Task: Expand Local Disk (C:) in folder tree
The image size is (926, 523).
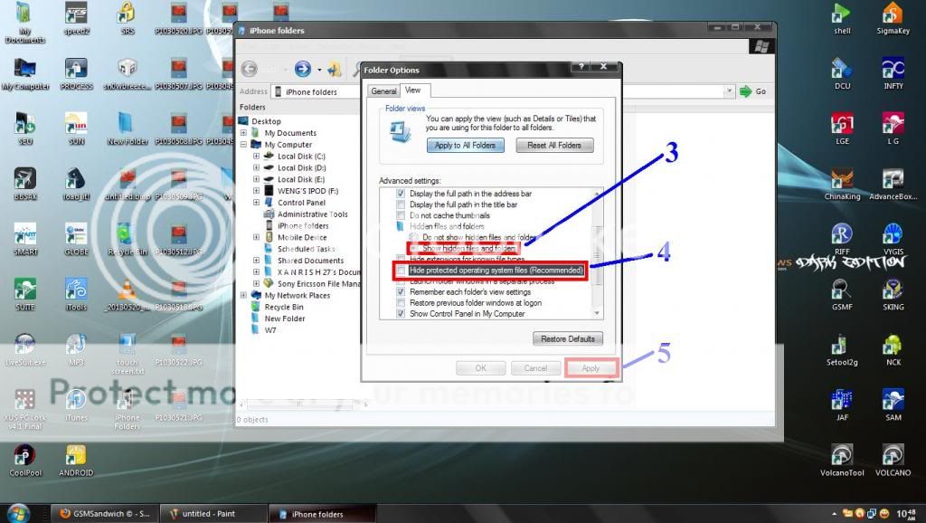Action: (x=256, y=157)
